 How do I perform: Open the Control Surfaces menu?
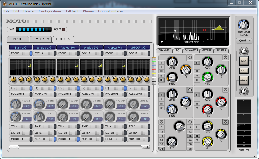point(111,11)
